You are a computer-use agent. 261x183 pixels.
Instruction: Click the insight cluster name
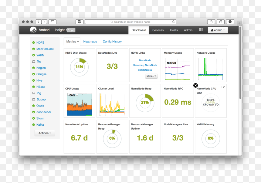(59, 30)
